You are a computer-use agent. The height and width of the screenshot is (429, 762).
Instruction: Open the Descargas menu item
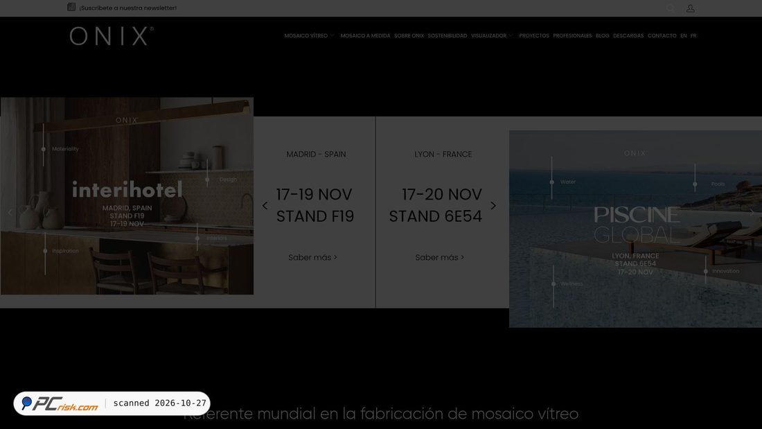tap(628, 35)
